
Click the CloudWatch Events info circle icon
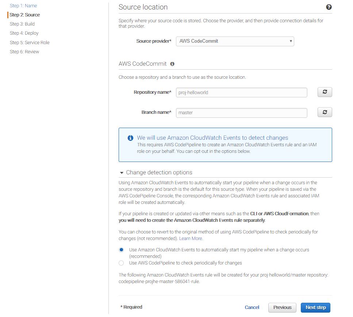130,138
